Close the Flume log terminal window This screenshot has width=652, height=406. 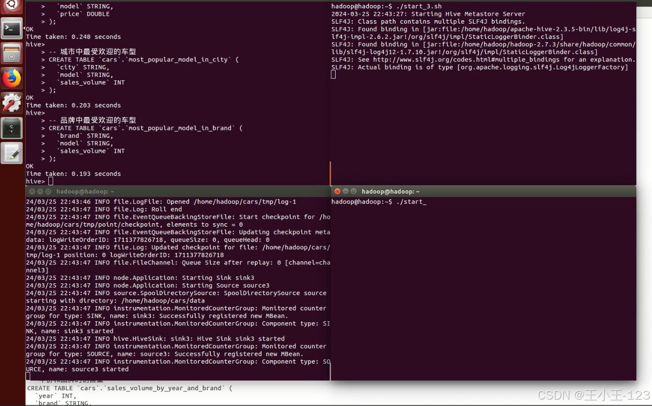[x=32, y=191]
